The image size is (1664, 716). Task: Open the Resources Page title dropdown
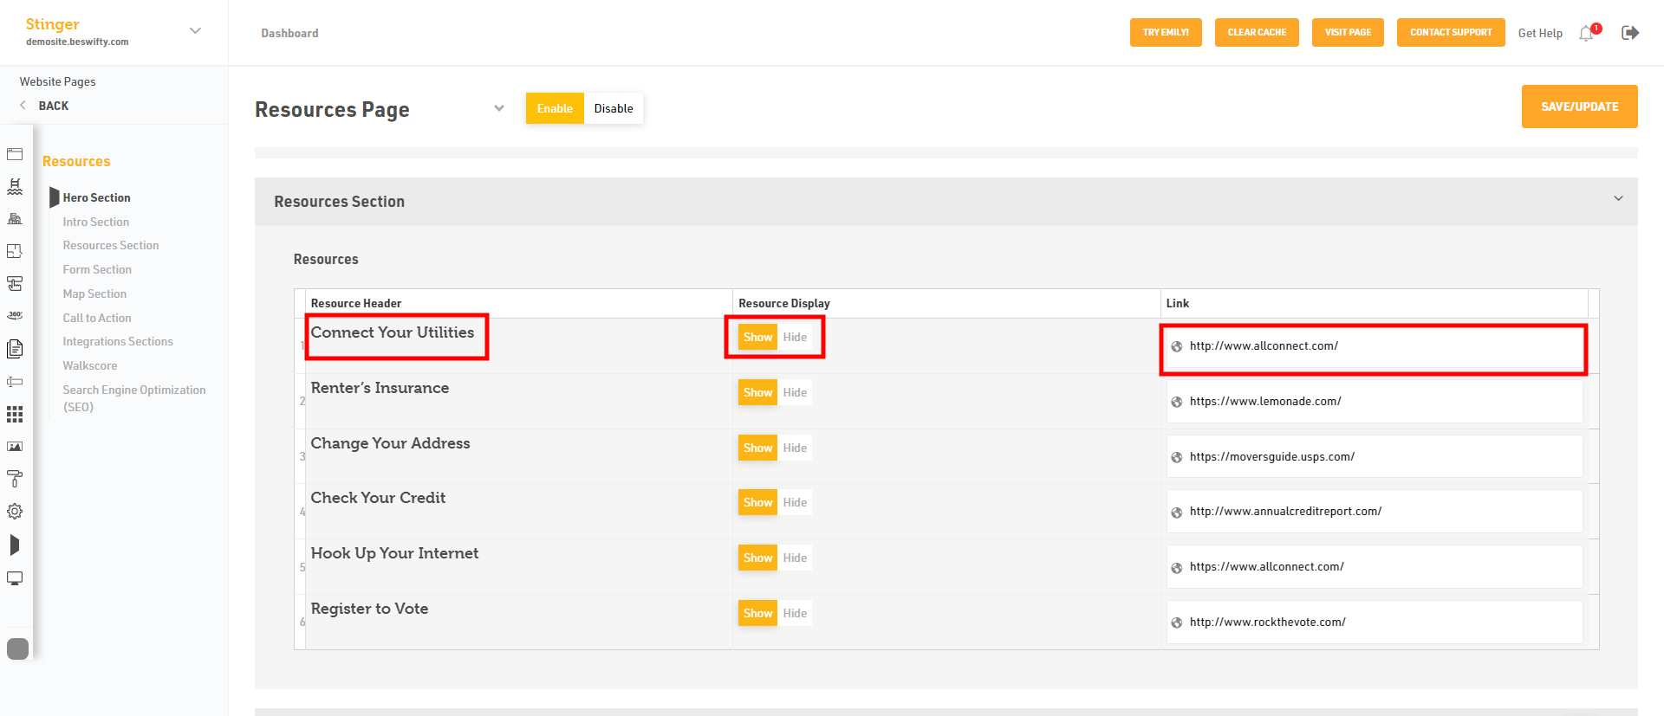coord(499,108)
